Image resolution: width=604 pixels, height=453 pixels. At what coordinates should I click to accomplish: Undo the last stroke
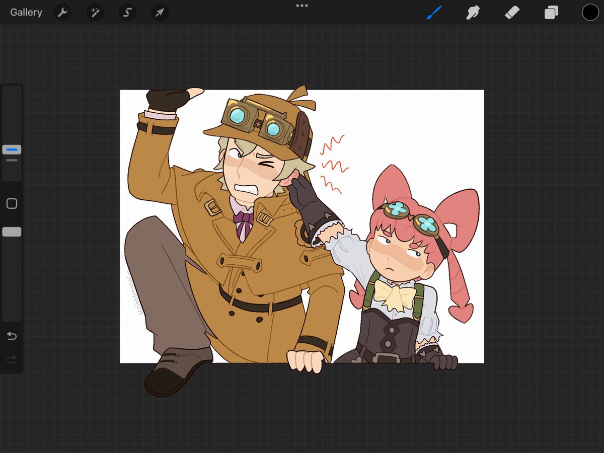pos(12,336)
